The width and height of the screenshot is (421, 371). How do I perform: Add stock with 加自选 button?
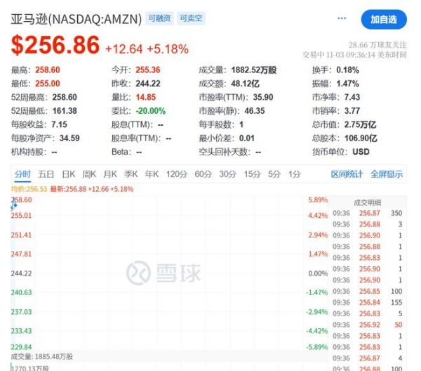click(383, 19)
